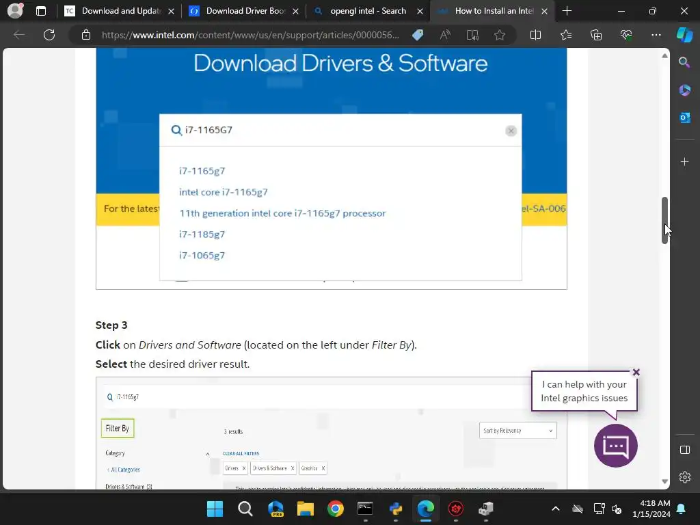Choose suggestion intel core i7-1165g7
The height and width of the screenshot is (525, 700).
point(224,192)
